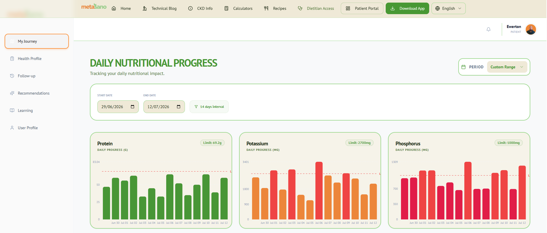This screenshot has height=233, width=547.
Task: Click Phosphorus bar for Jul 05
Action: [459, 205]
